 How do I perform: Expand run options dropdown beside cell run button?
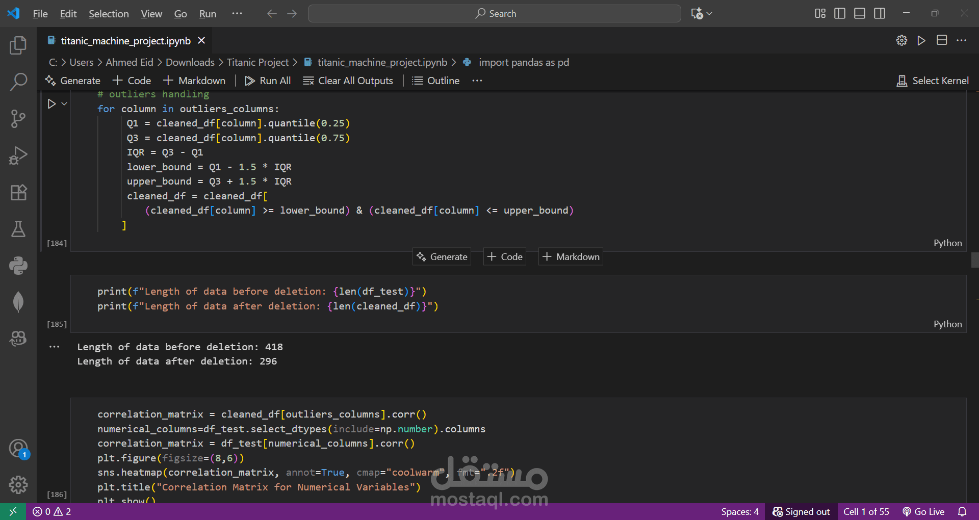tap(64, 103)
